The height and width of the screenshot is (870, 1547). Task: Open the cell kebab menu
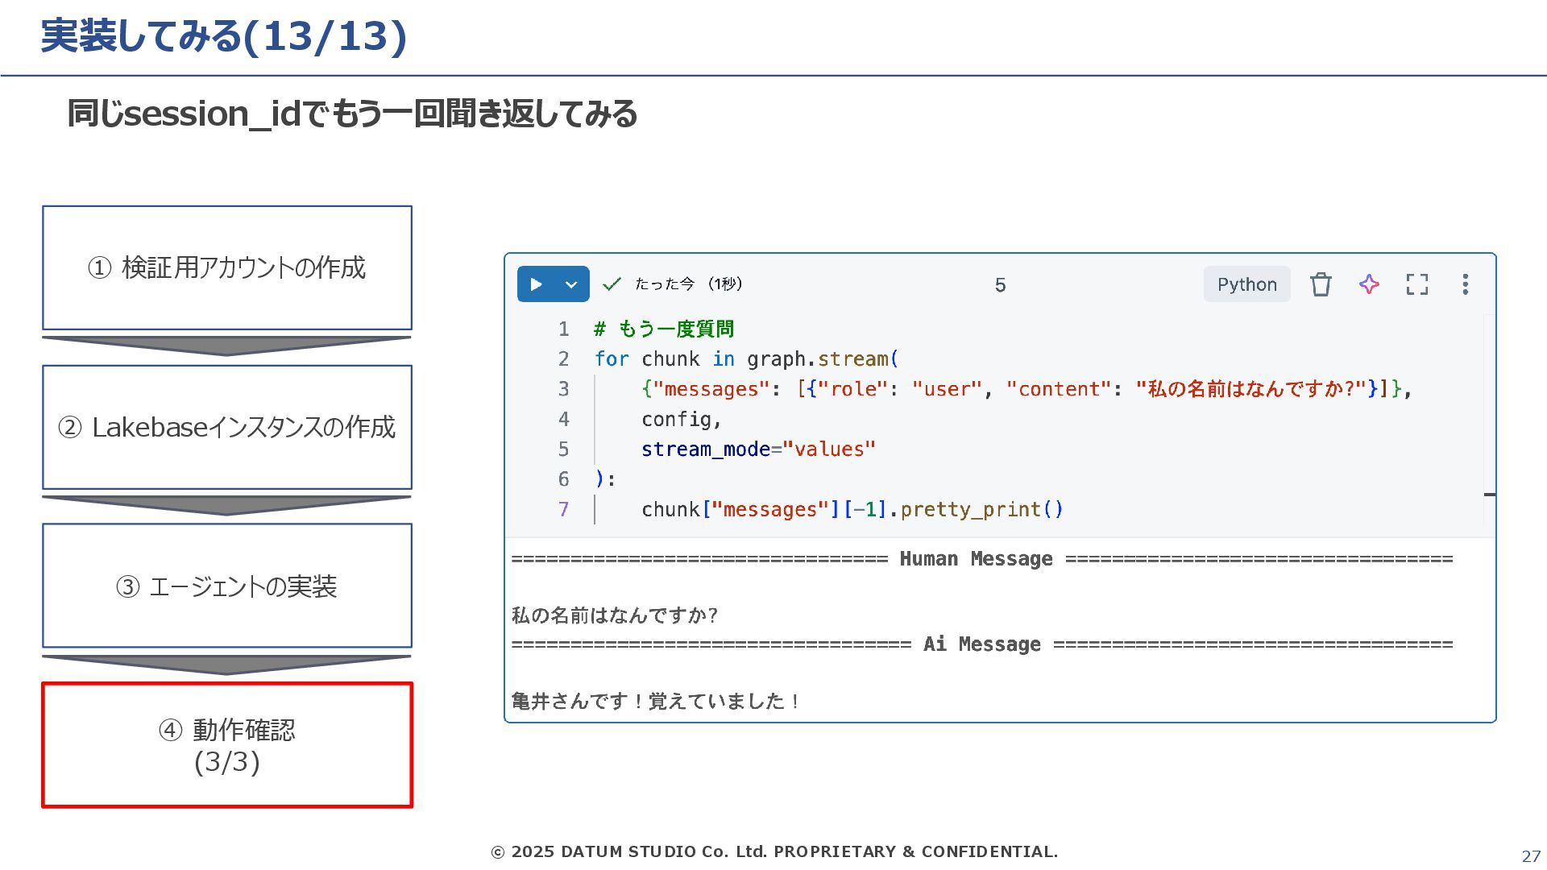pyautogui.click(x=1466, y=284)
